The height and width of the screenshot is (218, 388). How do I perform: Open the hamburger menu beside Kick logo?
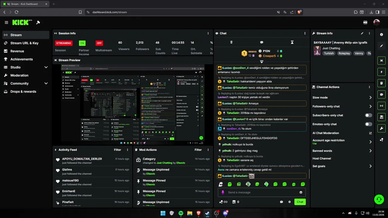coord(6,22)
